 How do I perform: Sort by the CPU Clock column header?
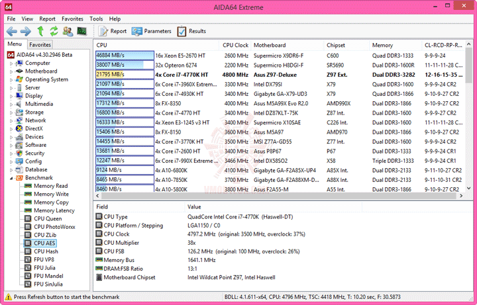tap(235, 45)
